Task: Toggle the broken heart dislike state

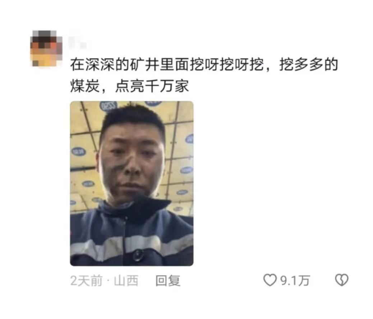Action: [x=342, y=280]
